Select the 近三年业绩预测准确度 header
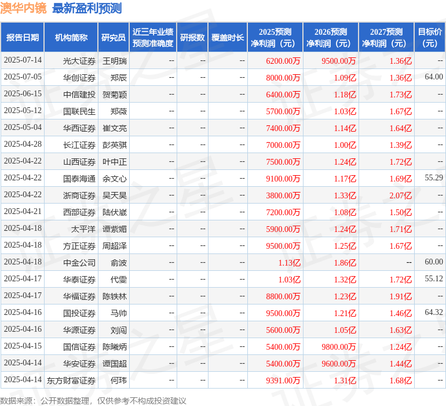 coord(153,37)
